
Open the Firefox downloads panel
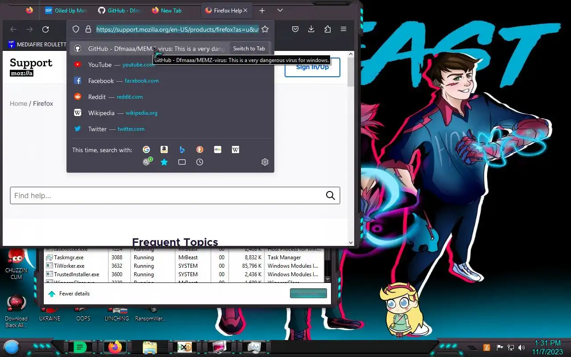[311, 29]
